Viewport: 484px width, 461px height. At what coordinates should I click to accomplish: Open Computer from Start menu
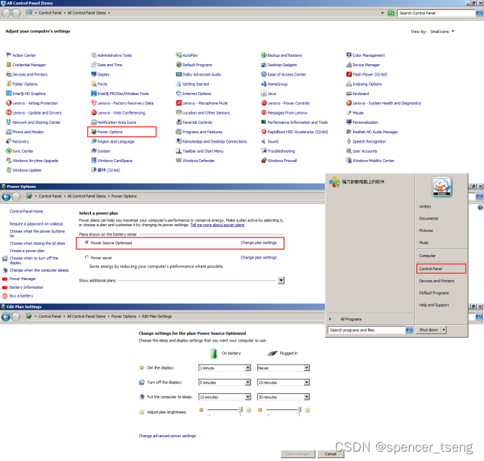427,256
